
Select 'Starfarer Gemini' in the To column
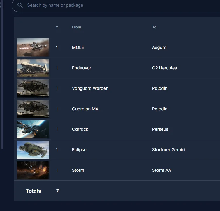pyautogui.click(x=168, y=150)
